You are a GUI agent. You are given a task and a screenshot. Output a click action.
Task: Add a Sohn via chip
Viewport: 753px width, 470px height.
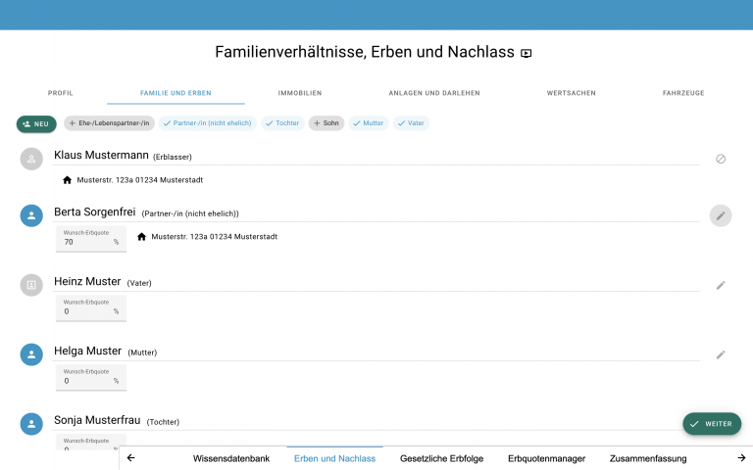point(326,123)
